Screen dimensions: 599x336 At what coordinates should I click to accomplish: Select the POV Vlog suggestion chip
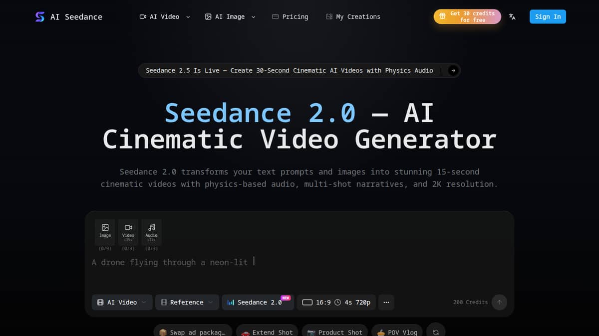(397, 332)
